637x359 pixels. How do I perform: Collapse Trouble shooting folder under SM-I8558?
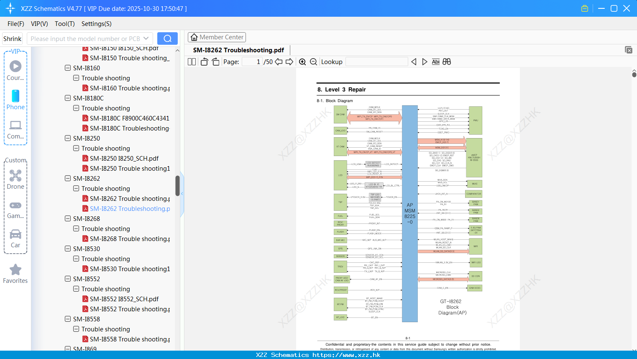point(76,329)
